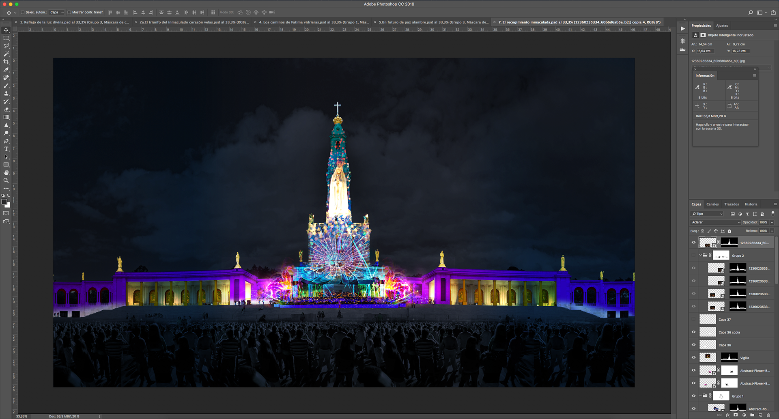The width and height of the screenshot is (779, 419).
Task: Select the Polygonal Lasso tool
Action: point(6,46)
